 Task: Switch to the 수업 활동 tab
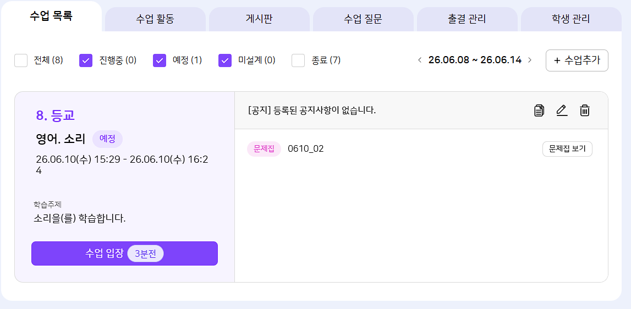(155, 19)
